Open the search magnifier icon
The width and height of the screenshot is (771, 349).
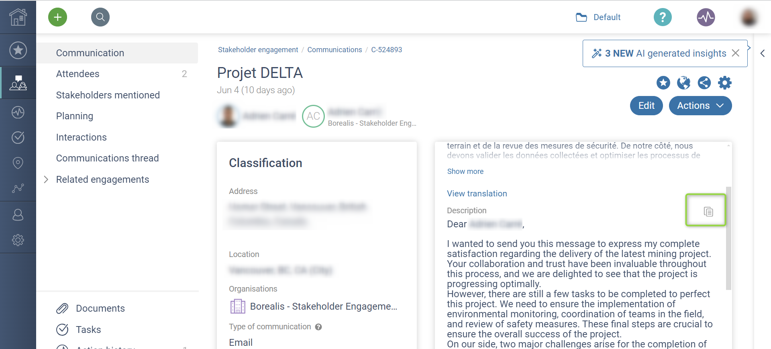coord(100,17)
